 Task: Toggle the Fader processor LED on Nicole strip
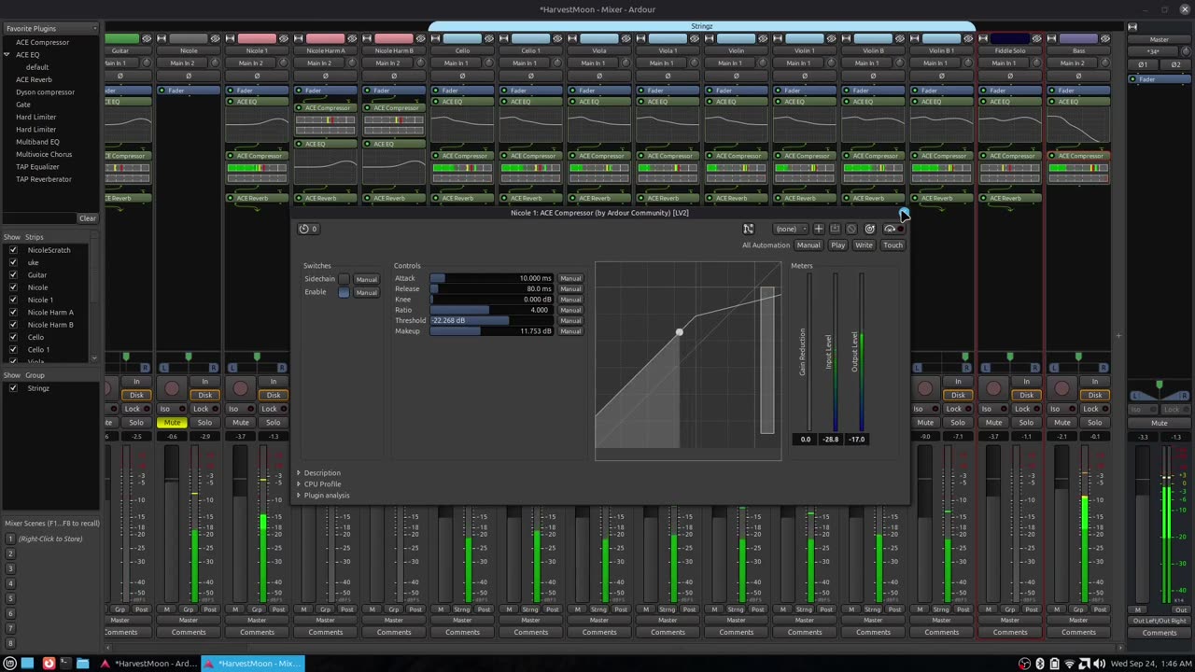pyautogui.click(x=162, y=91)
